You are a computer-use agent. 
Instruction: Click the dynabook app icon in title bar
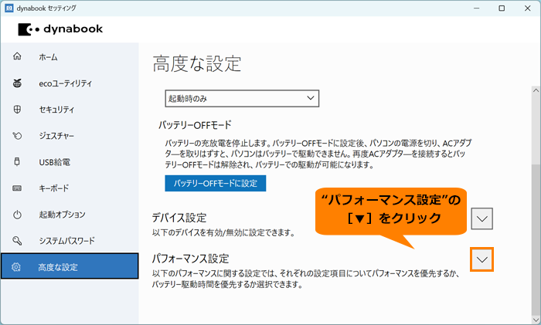click(x=9, y=8)
